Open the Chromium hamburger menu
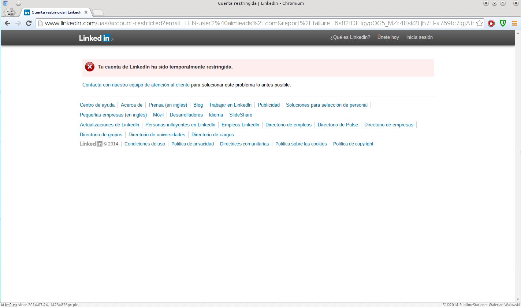 pos(514,23)
